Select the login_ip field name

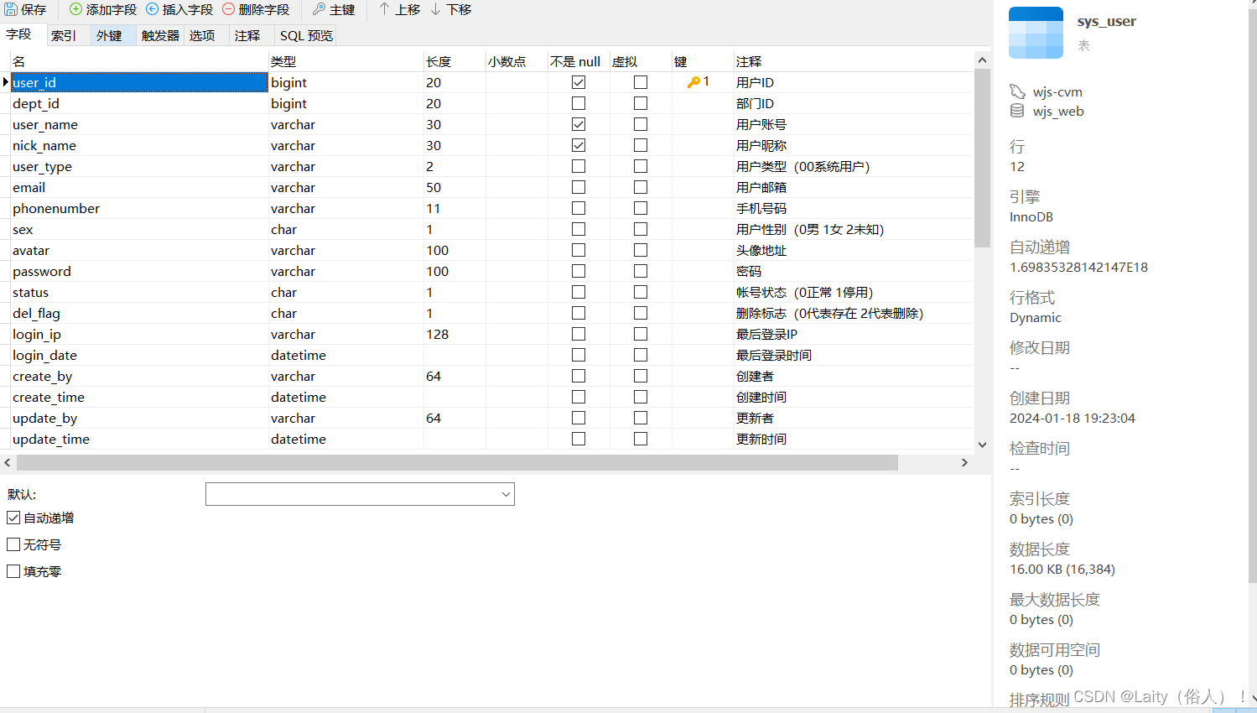coord(37,334)
